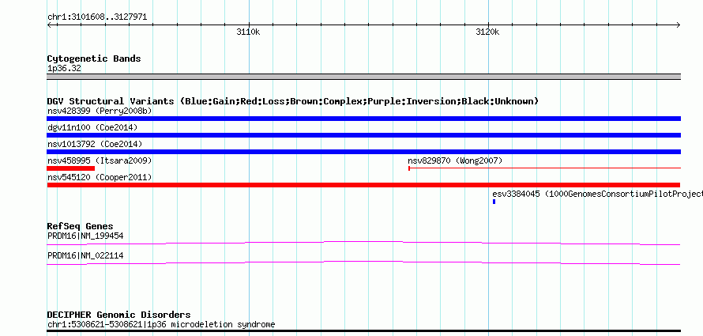Click the 1p36 microdeletion syndrome black bar
This screenshot has height=336, width=703.
pyautogui.click(x=363, y=331)
